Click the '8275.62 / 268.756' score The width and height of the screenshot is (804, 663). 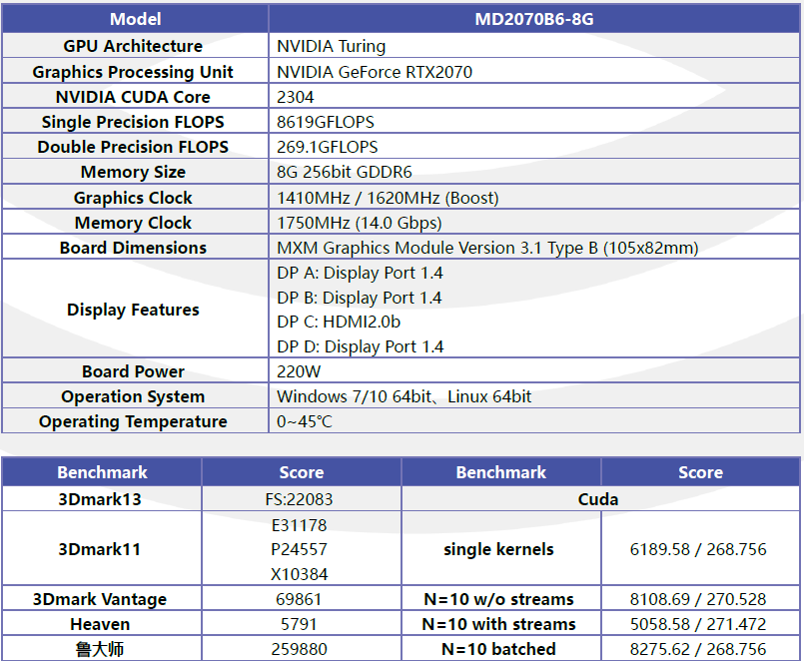click(698, 650)
